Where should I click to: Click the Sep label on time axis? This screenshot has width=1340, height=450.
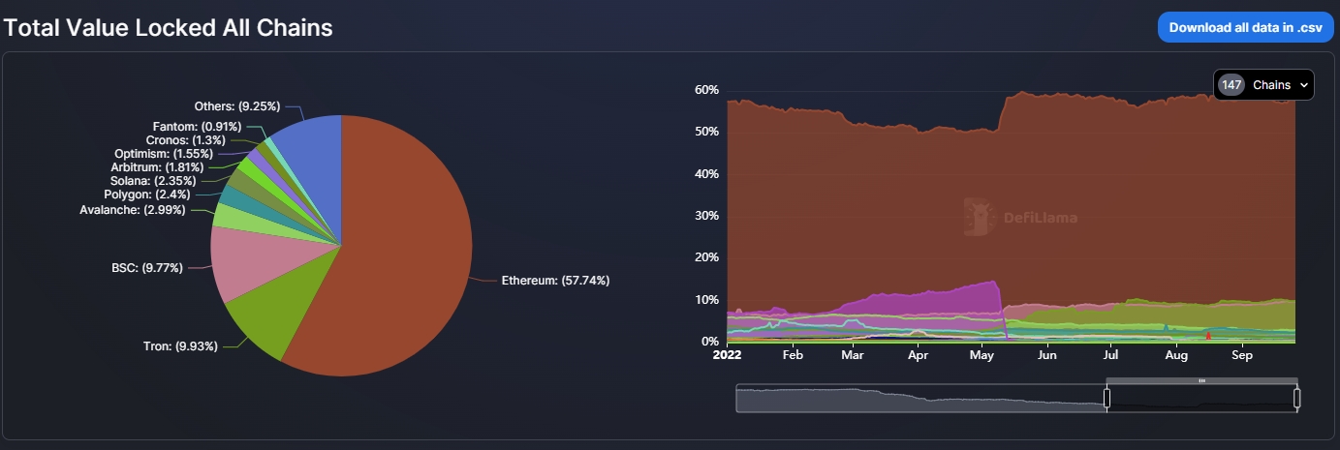point(1241,355)
